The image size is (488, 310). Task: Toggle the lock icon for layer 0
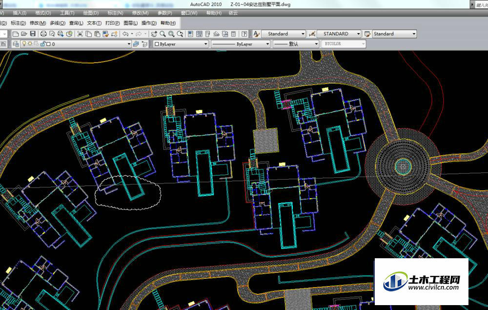pos(43,44)
